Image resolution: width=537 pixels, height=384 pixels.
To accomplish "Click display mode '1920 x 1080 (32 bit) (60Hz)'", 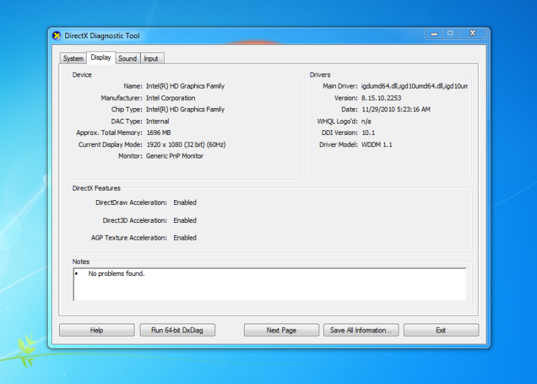I will click(x=186, y=144).
